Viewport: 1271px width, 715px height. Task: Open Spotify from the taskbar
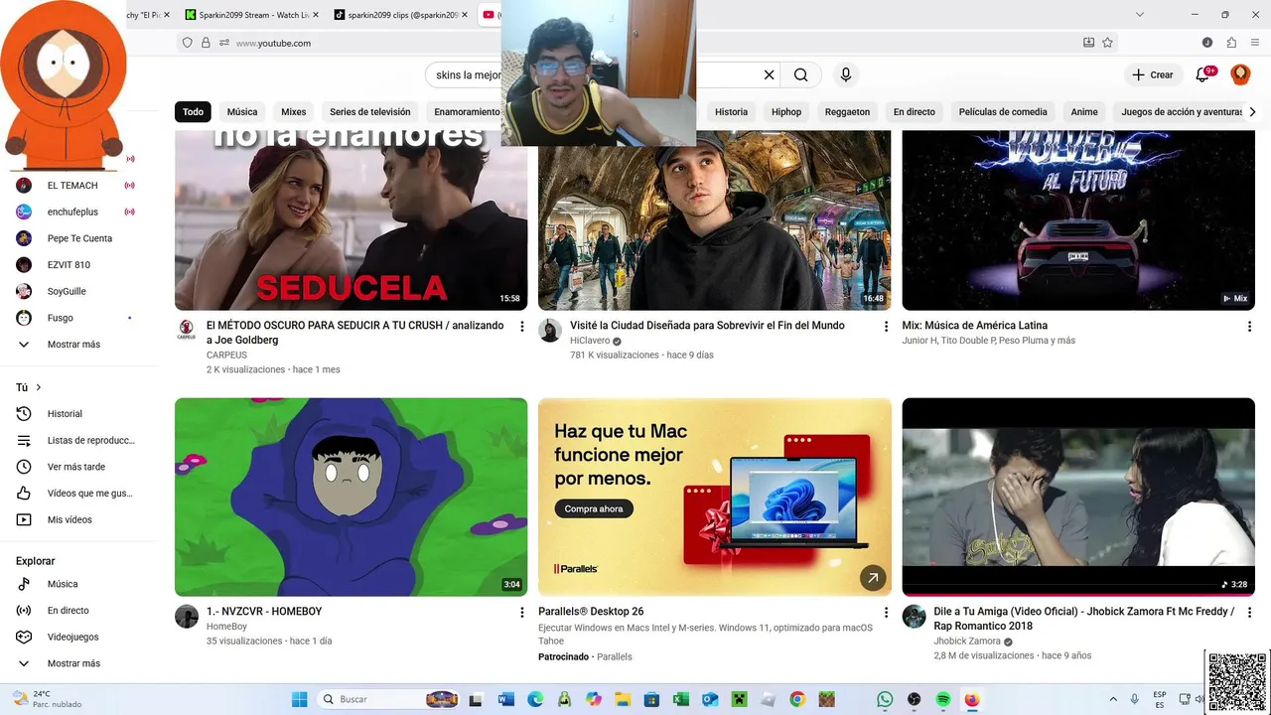coord(943,699)
